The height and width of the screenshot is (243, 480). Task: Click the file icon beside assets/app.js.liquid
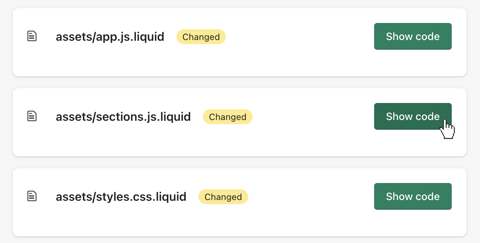pyautogui.click(x=32, y=36)
